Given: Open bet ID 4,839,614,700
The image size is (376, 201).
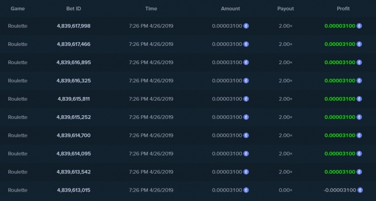Looking at the screenshot, I should [74, 135].
